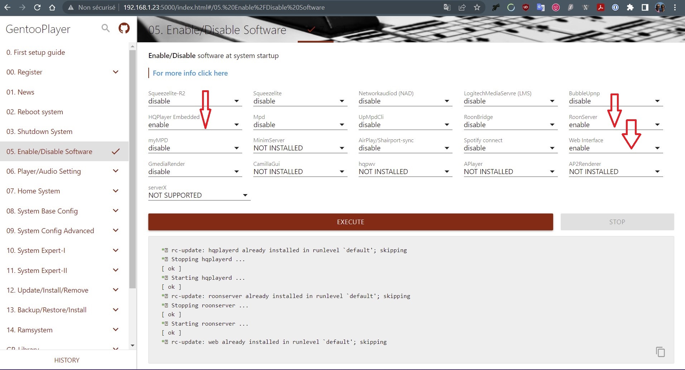685x370 pixels.
Task: Bookmark this page with the star icon
Action: point(477,7)
